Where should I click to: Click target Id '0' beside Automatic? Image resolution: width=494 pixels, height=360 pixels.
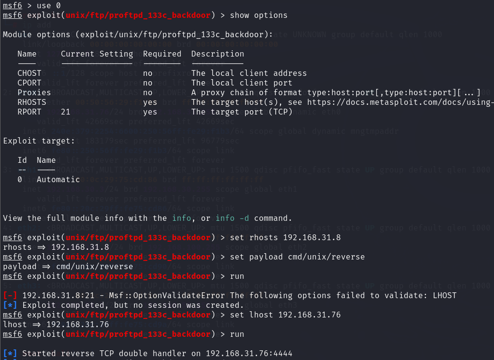(x=19, y=179)
